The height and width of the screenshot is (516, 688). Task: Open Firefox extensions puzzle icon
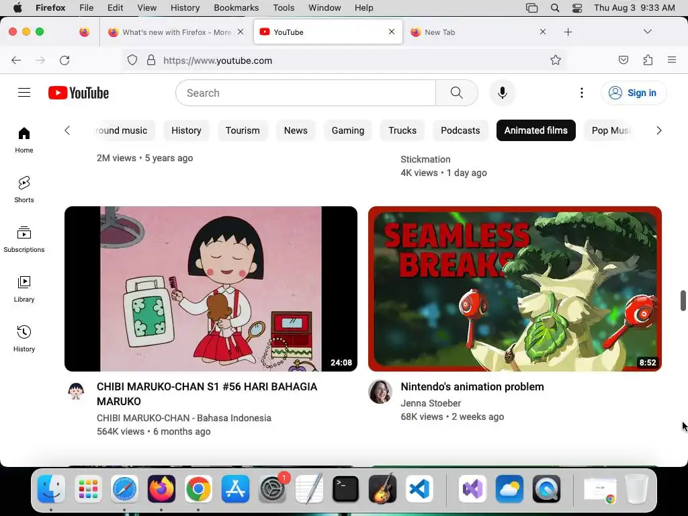pyautogui.click(x=648, y=60)
